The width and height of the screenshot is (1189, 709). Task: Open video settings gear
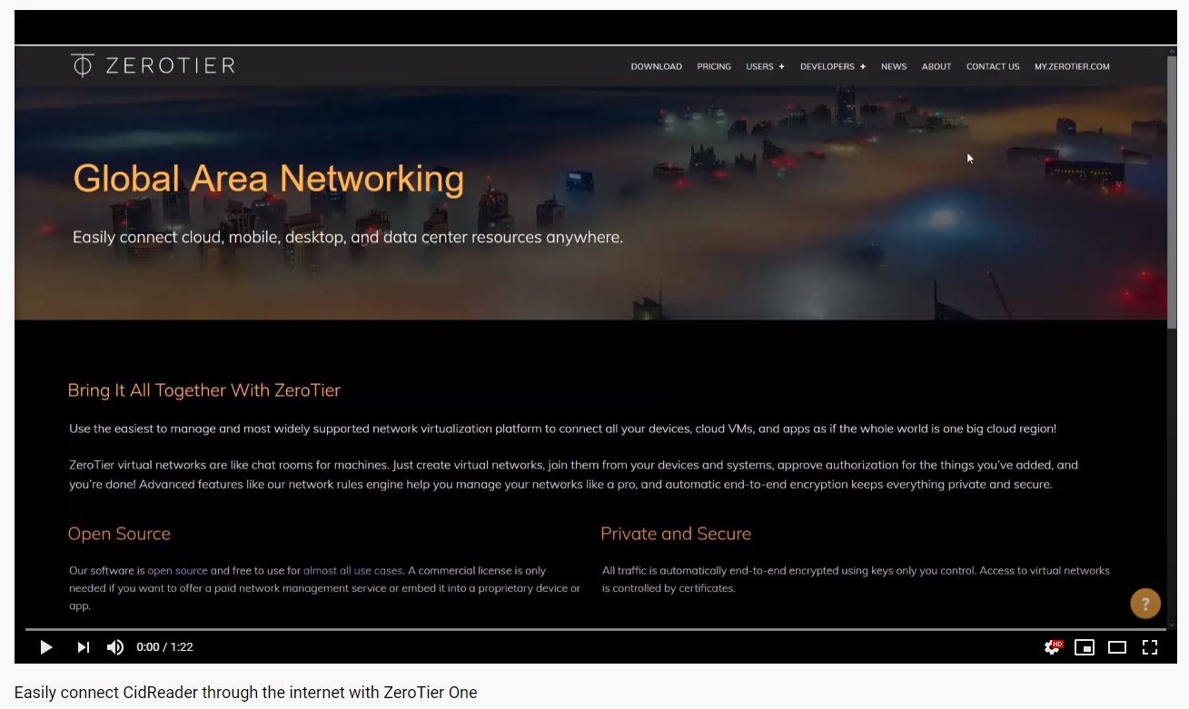pos(1053,647)
